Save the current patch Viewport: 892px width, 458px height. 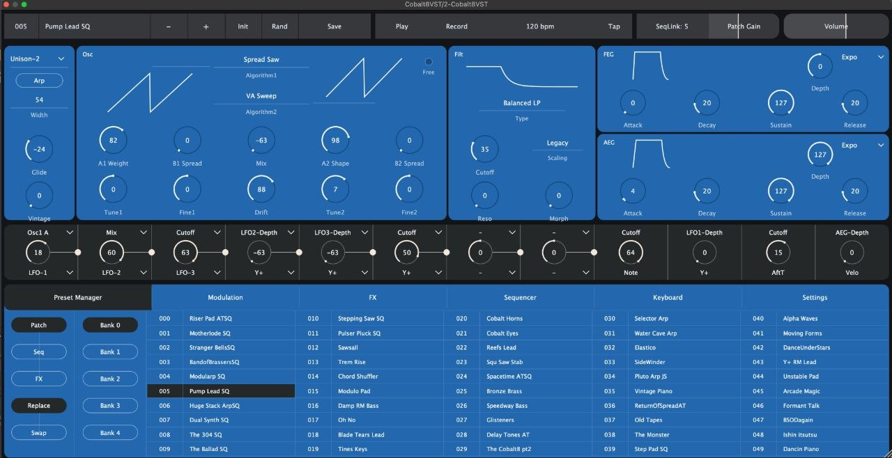pyautogui.click(x=334, y=26)
